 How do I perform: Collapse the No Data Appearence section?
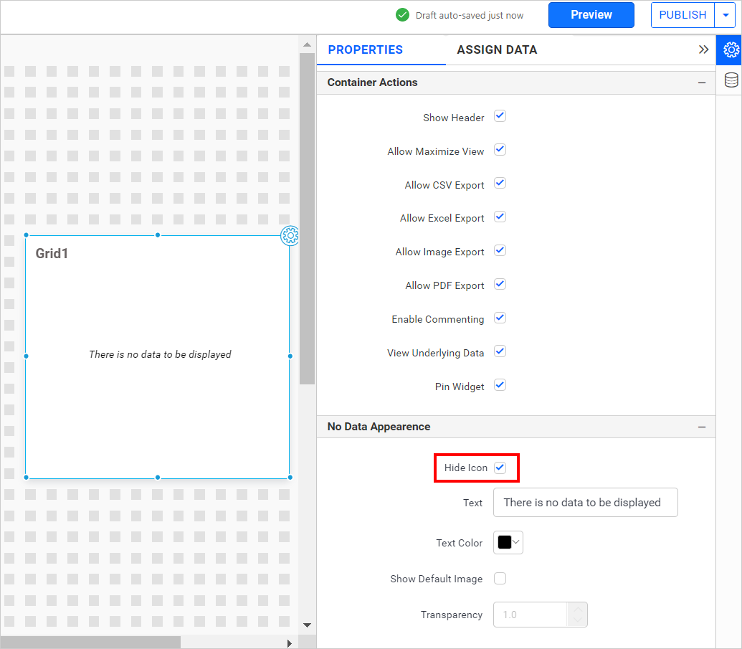pyautogui.click(x=702, y=427)
